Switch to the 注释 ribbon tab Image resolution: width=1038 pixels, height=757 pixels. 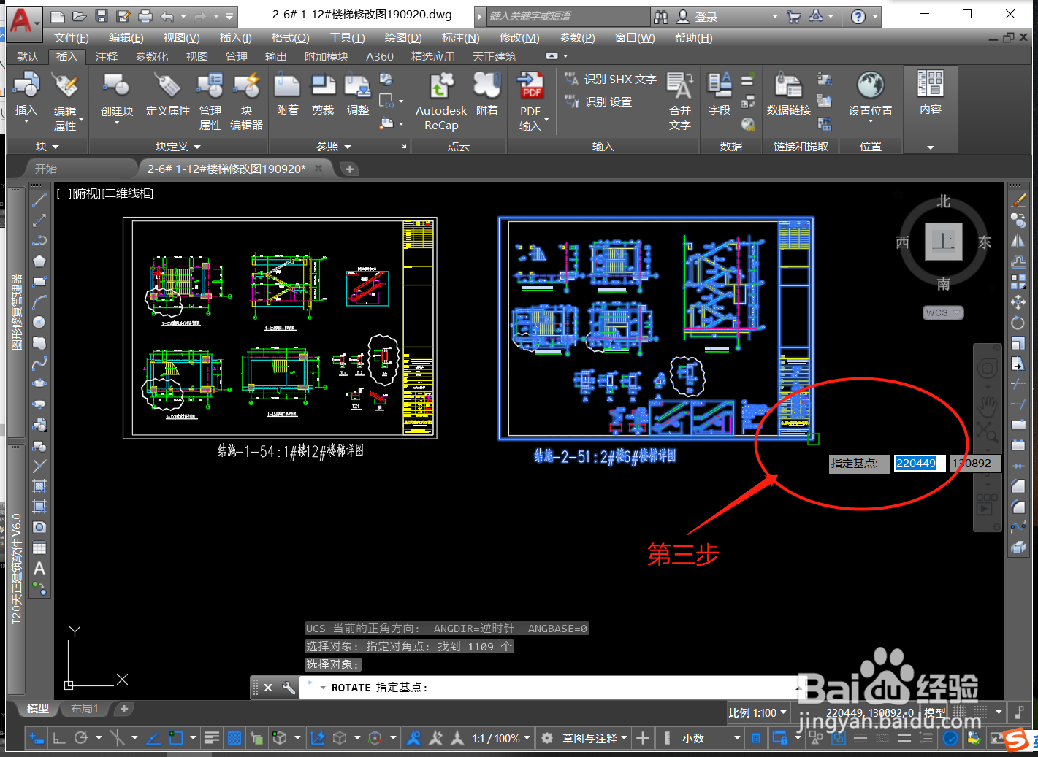point(106,56)
